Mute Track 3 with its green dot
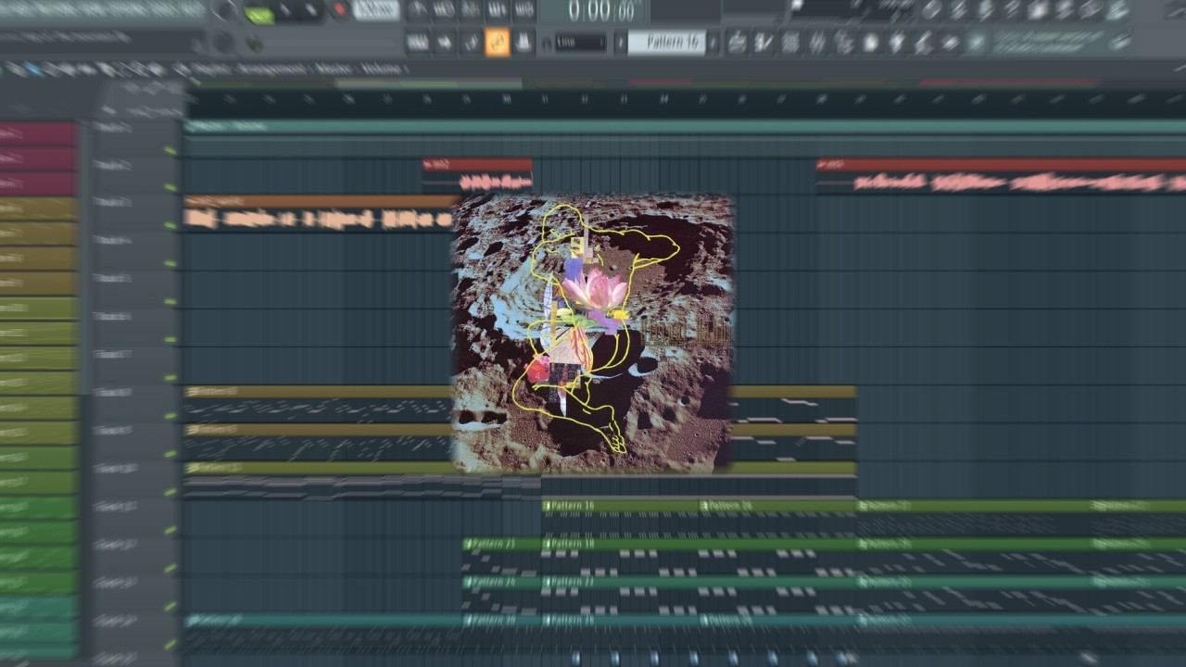This screenshot has width=1186, height=667. click(170, 225)
